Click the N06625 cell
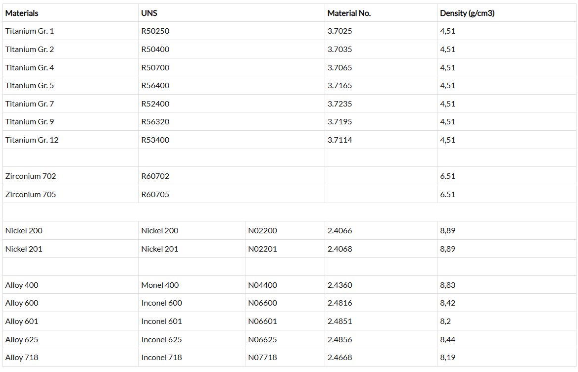Image resolution: width=578 pixels, height=372 pixels. [x=262, y=340]
